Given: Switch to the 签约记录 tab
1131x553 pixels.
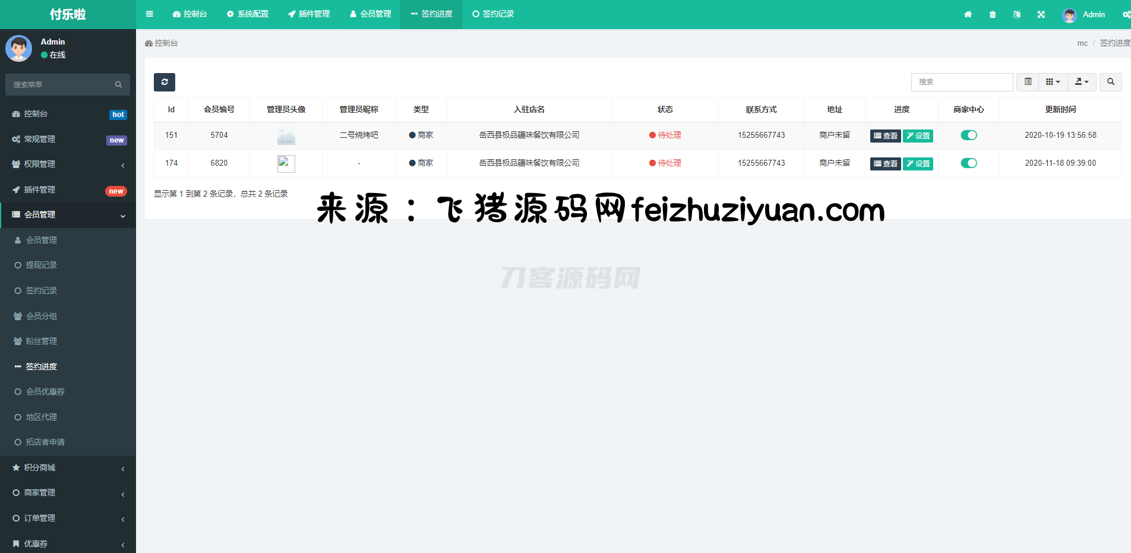Looking at the screenshot, I should [x=493, y=14].
